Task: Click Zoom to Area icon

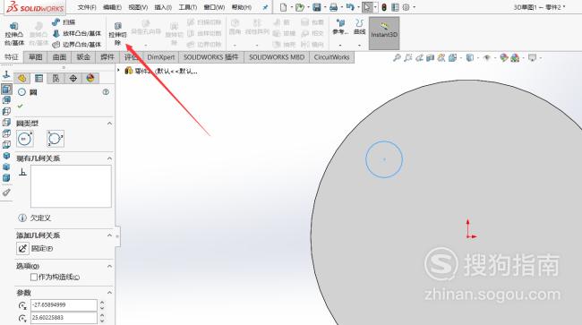Action: point(408,57)
